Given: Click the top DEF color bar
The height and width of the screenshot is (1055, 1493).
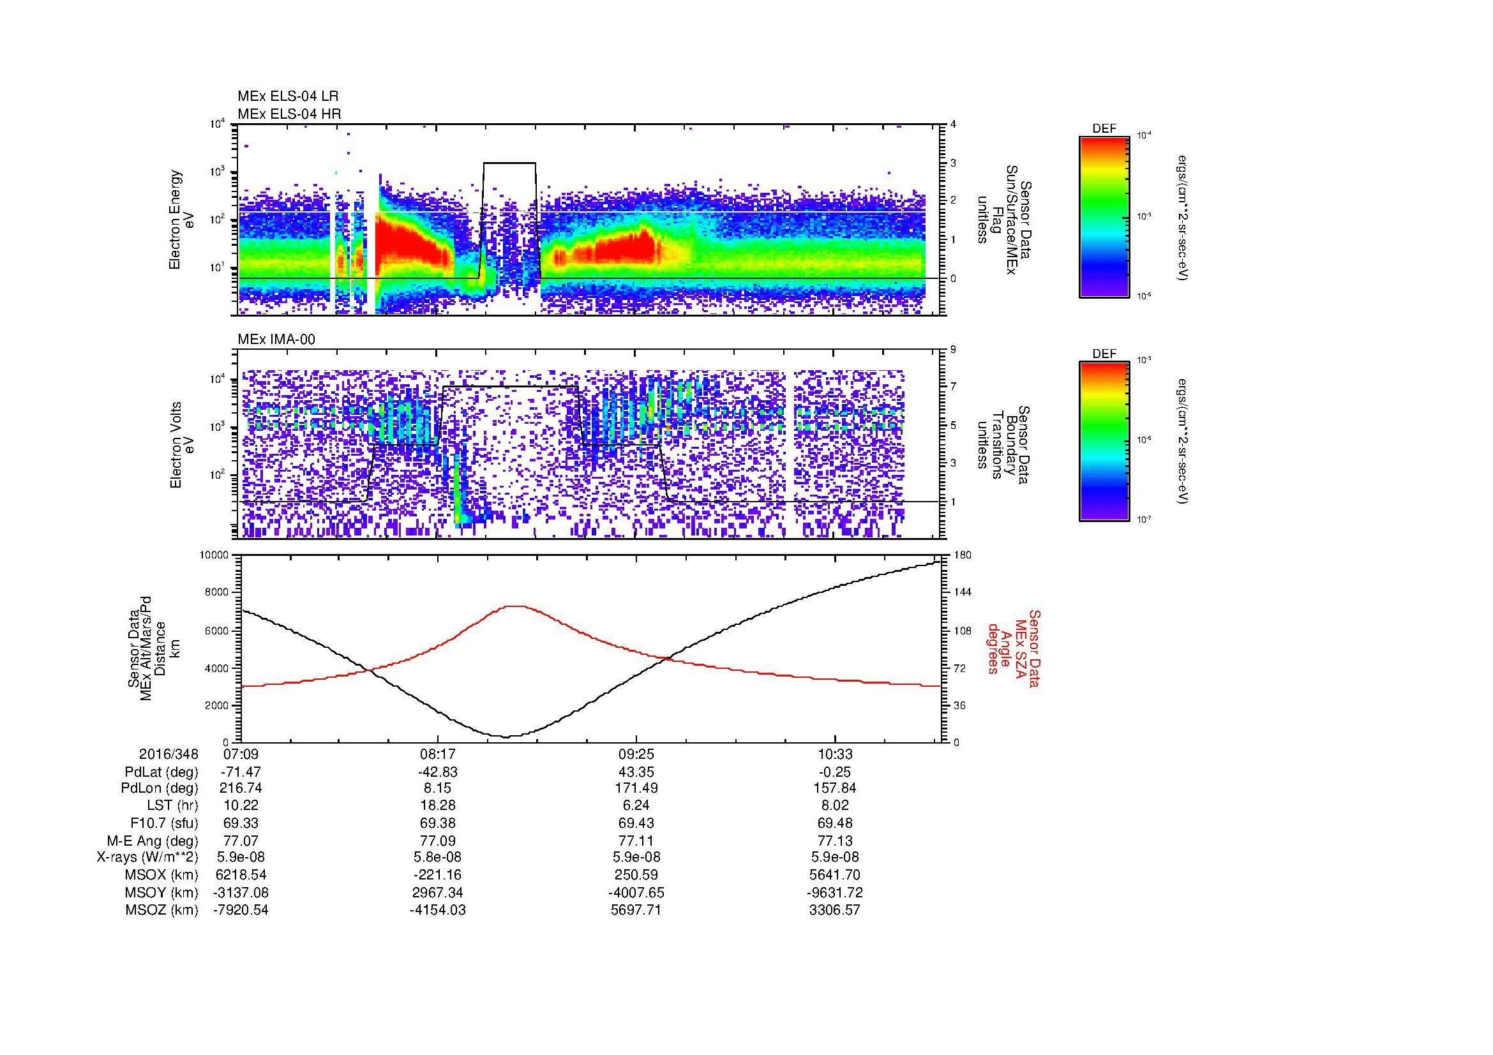Looking at the screenshot, I should pyautogui.click(x=1104, y=216).
